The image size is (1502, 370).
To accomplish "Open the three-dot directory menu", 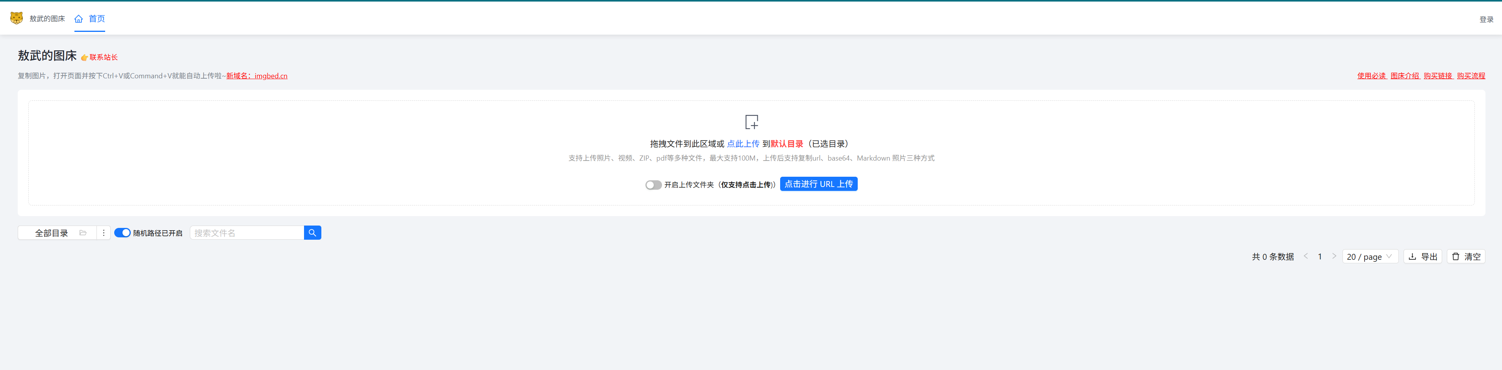I will tap(103, 233).
